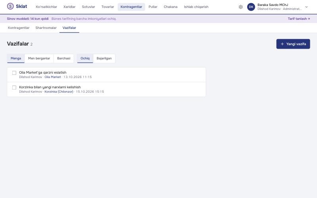Open the Sotuvlar menu
317x198 pixels.
[88, 7]
